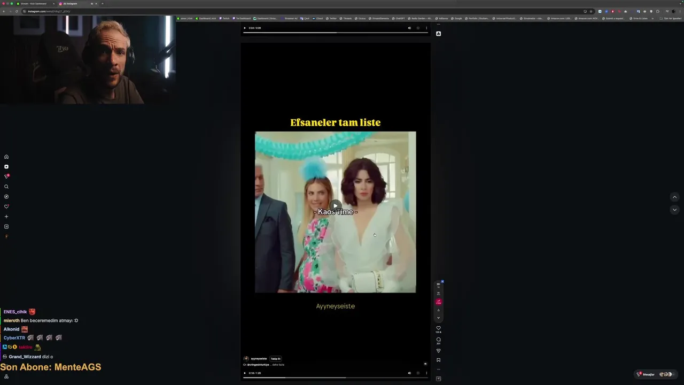Go to the previous reel using the up arrow
This screenshot has width=684, height=385.
[674, 197]
